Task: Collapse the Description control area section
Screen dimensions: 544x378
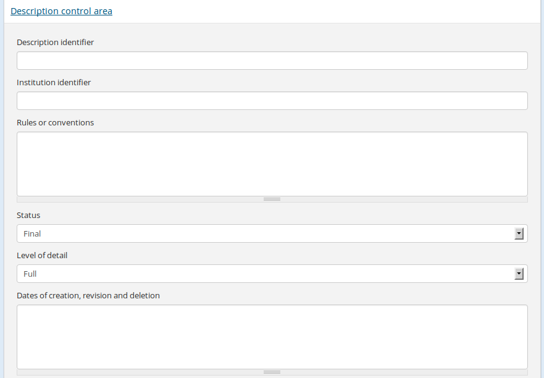Action: (x=61, y=11)
